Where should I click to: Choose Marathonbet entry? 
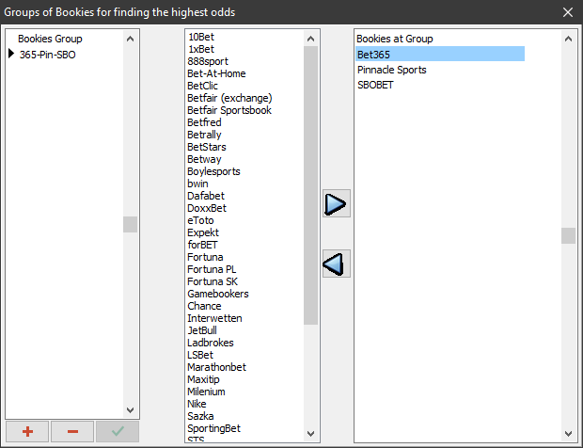[216, 367]
